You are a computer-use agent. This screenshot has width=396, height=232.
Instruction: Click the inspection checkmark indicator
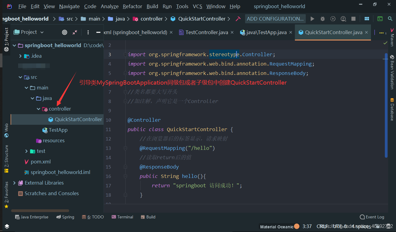(x=385, y=43)
